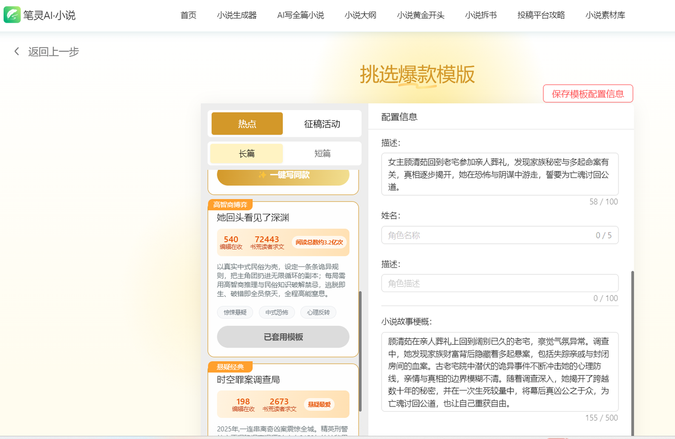Click the 小说故事梗概: label
The width and height of the screenshot is (675, 439).
tap(407, 321)
